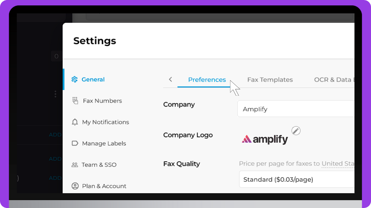Click the middle ADD link in background
The height and width of the screenshot is (208, 371).
55,159
